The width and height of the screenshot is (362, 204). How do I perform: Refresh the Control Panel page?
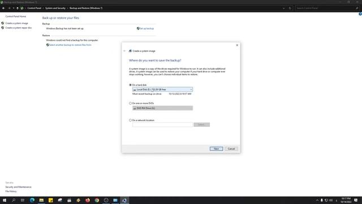[x=290, y=8]
